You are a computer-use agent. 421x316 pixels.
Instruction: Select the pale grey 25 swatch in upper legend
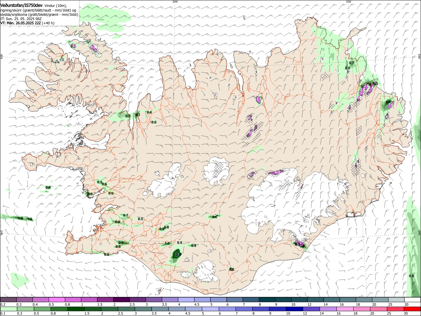396,300
